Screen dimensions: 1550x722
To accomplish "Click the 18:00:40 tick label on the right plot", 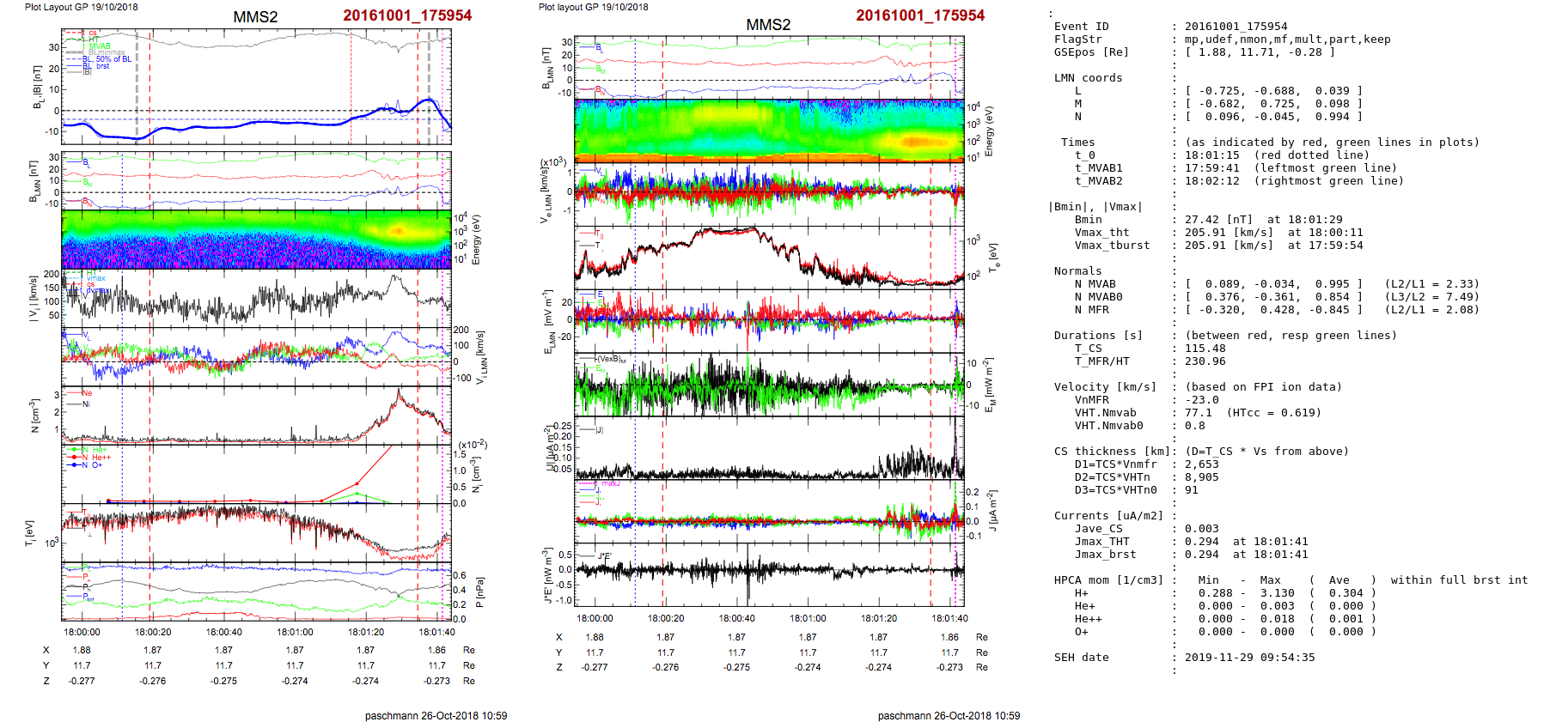I will click(x=736, y=618).
